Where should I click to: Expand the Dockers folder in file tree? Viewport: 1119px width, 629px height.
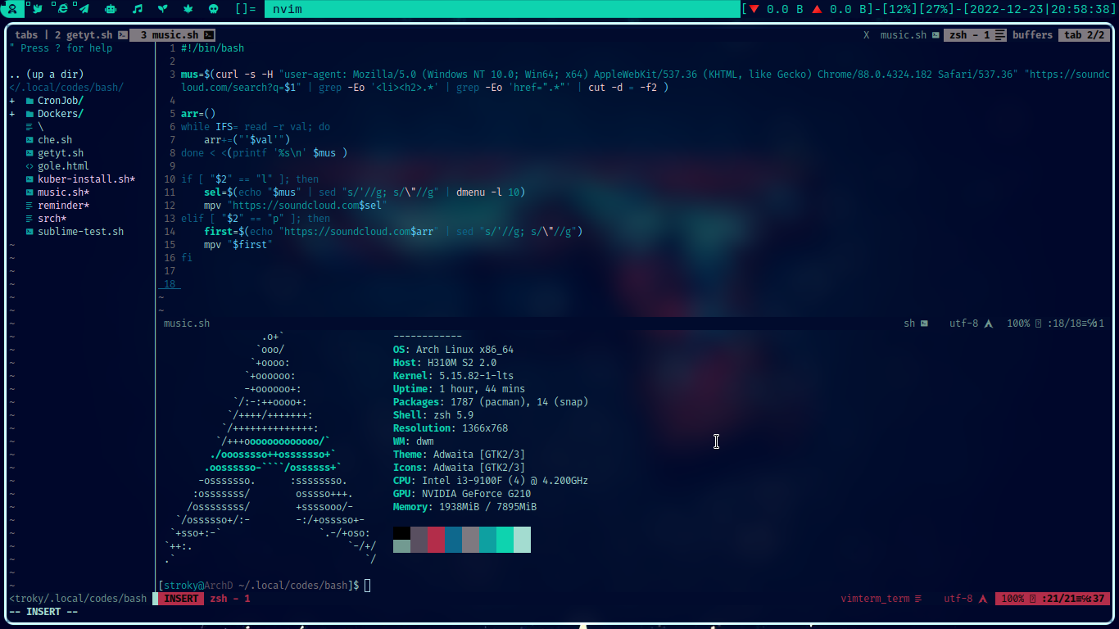coord(60,114)
